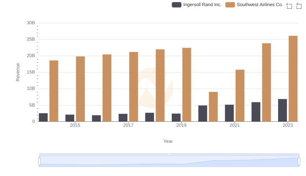Click the 2018 Ingersoll Rand bar
Image resolution: width=306 pixels, height=176 pixels.
[150, 117]
